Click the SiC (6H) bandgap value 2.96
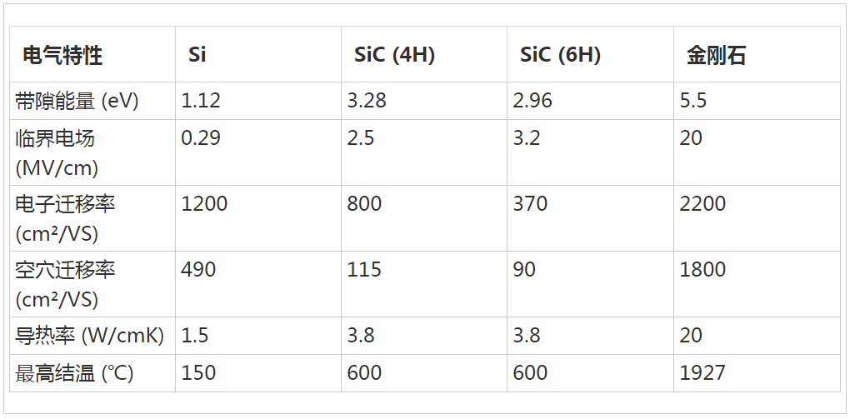The width and height of the screenshot is (850, 419). (x=532, y=101)
